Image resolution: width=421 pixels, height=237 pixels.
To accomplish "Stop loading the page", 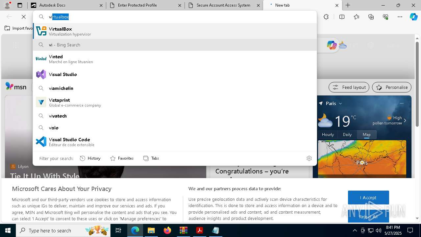I will (24, 17).
